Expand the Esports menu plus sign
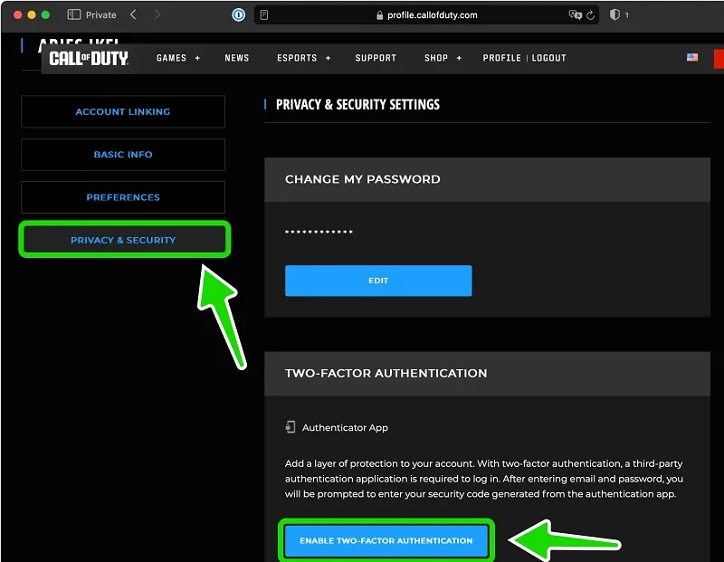This screenshot has width=724, height=562. tap(329, 58)
